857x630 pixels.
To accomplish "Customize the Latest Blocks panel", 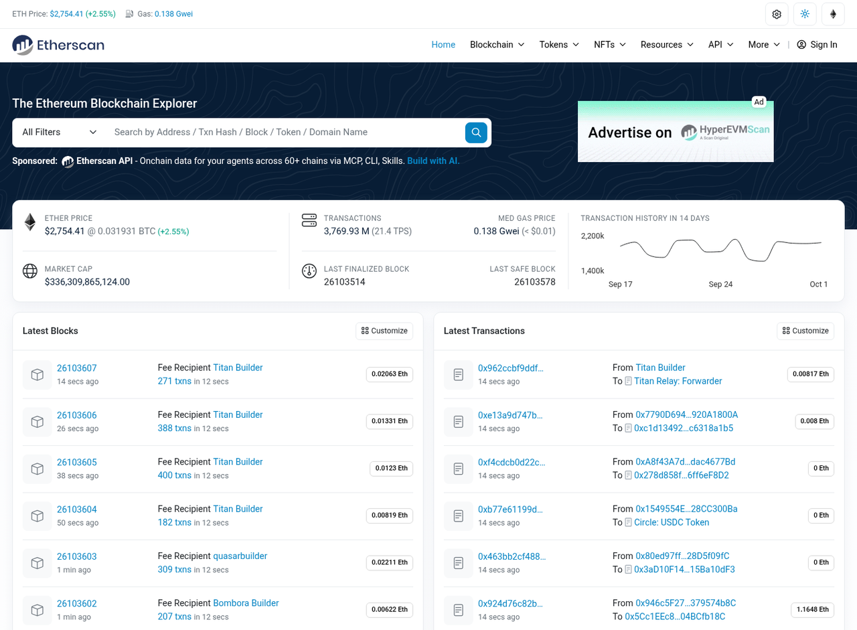I will (x=384, y=331).
